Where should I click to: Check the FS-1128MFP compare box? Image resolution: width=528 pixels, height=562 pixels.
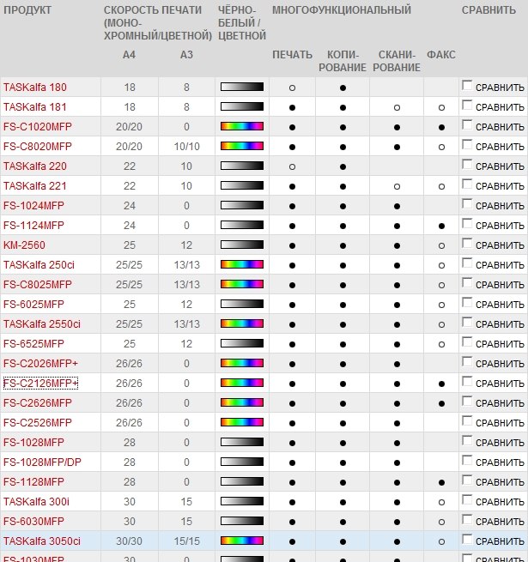[x=467, y=480]
